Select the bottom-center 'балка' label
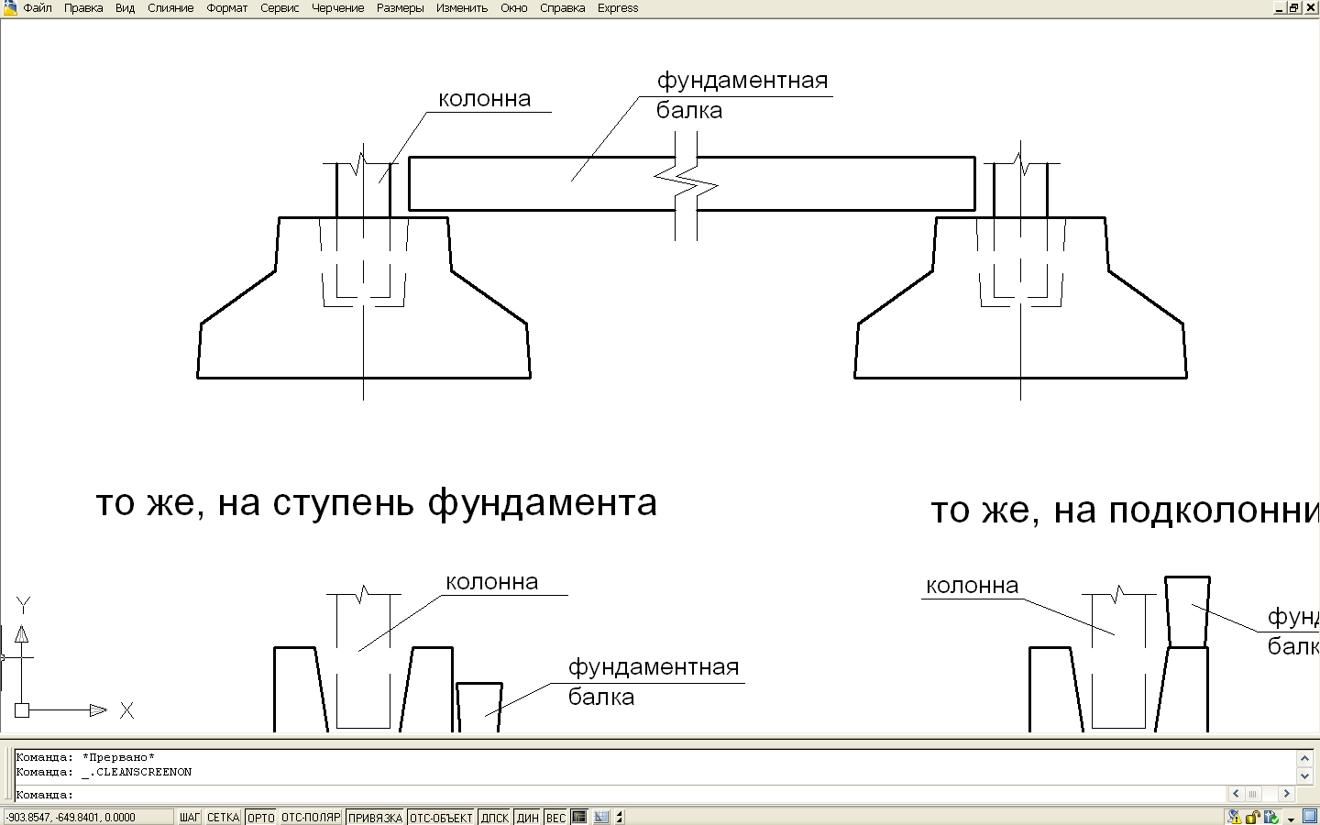 [600, 698]
